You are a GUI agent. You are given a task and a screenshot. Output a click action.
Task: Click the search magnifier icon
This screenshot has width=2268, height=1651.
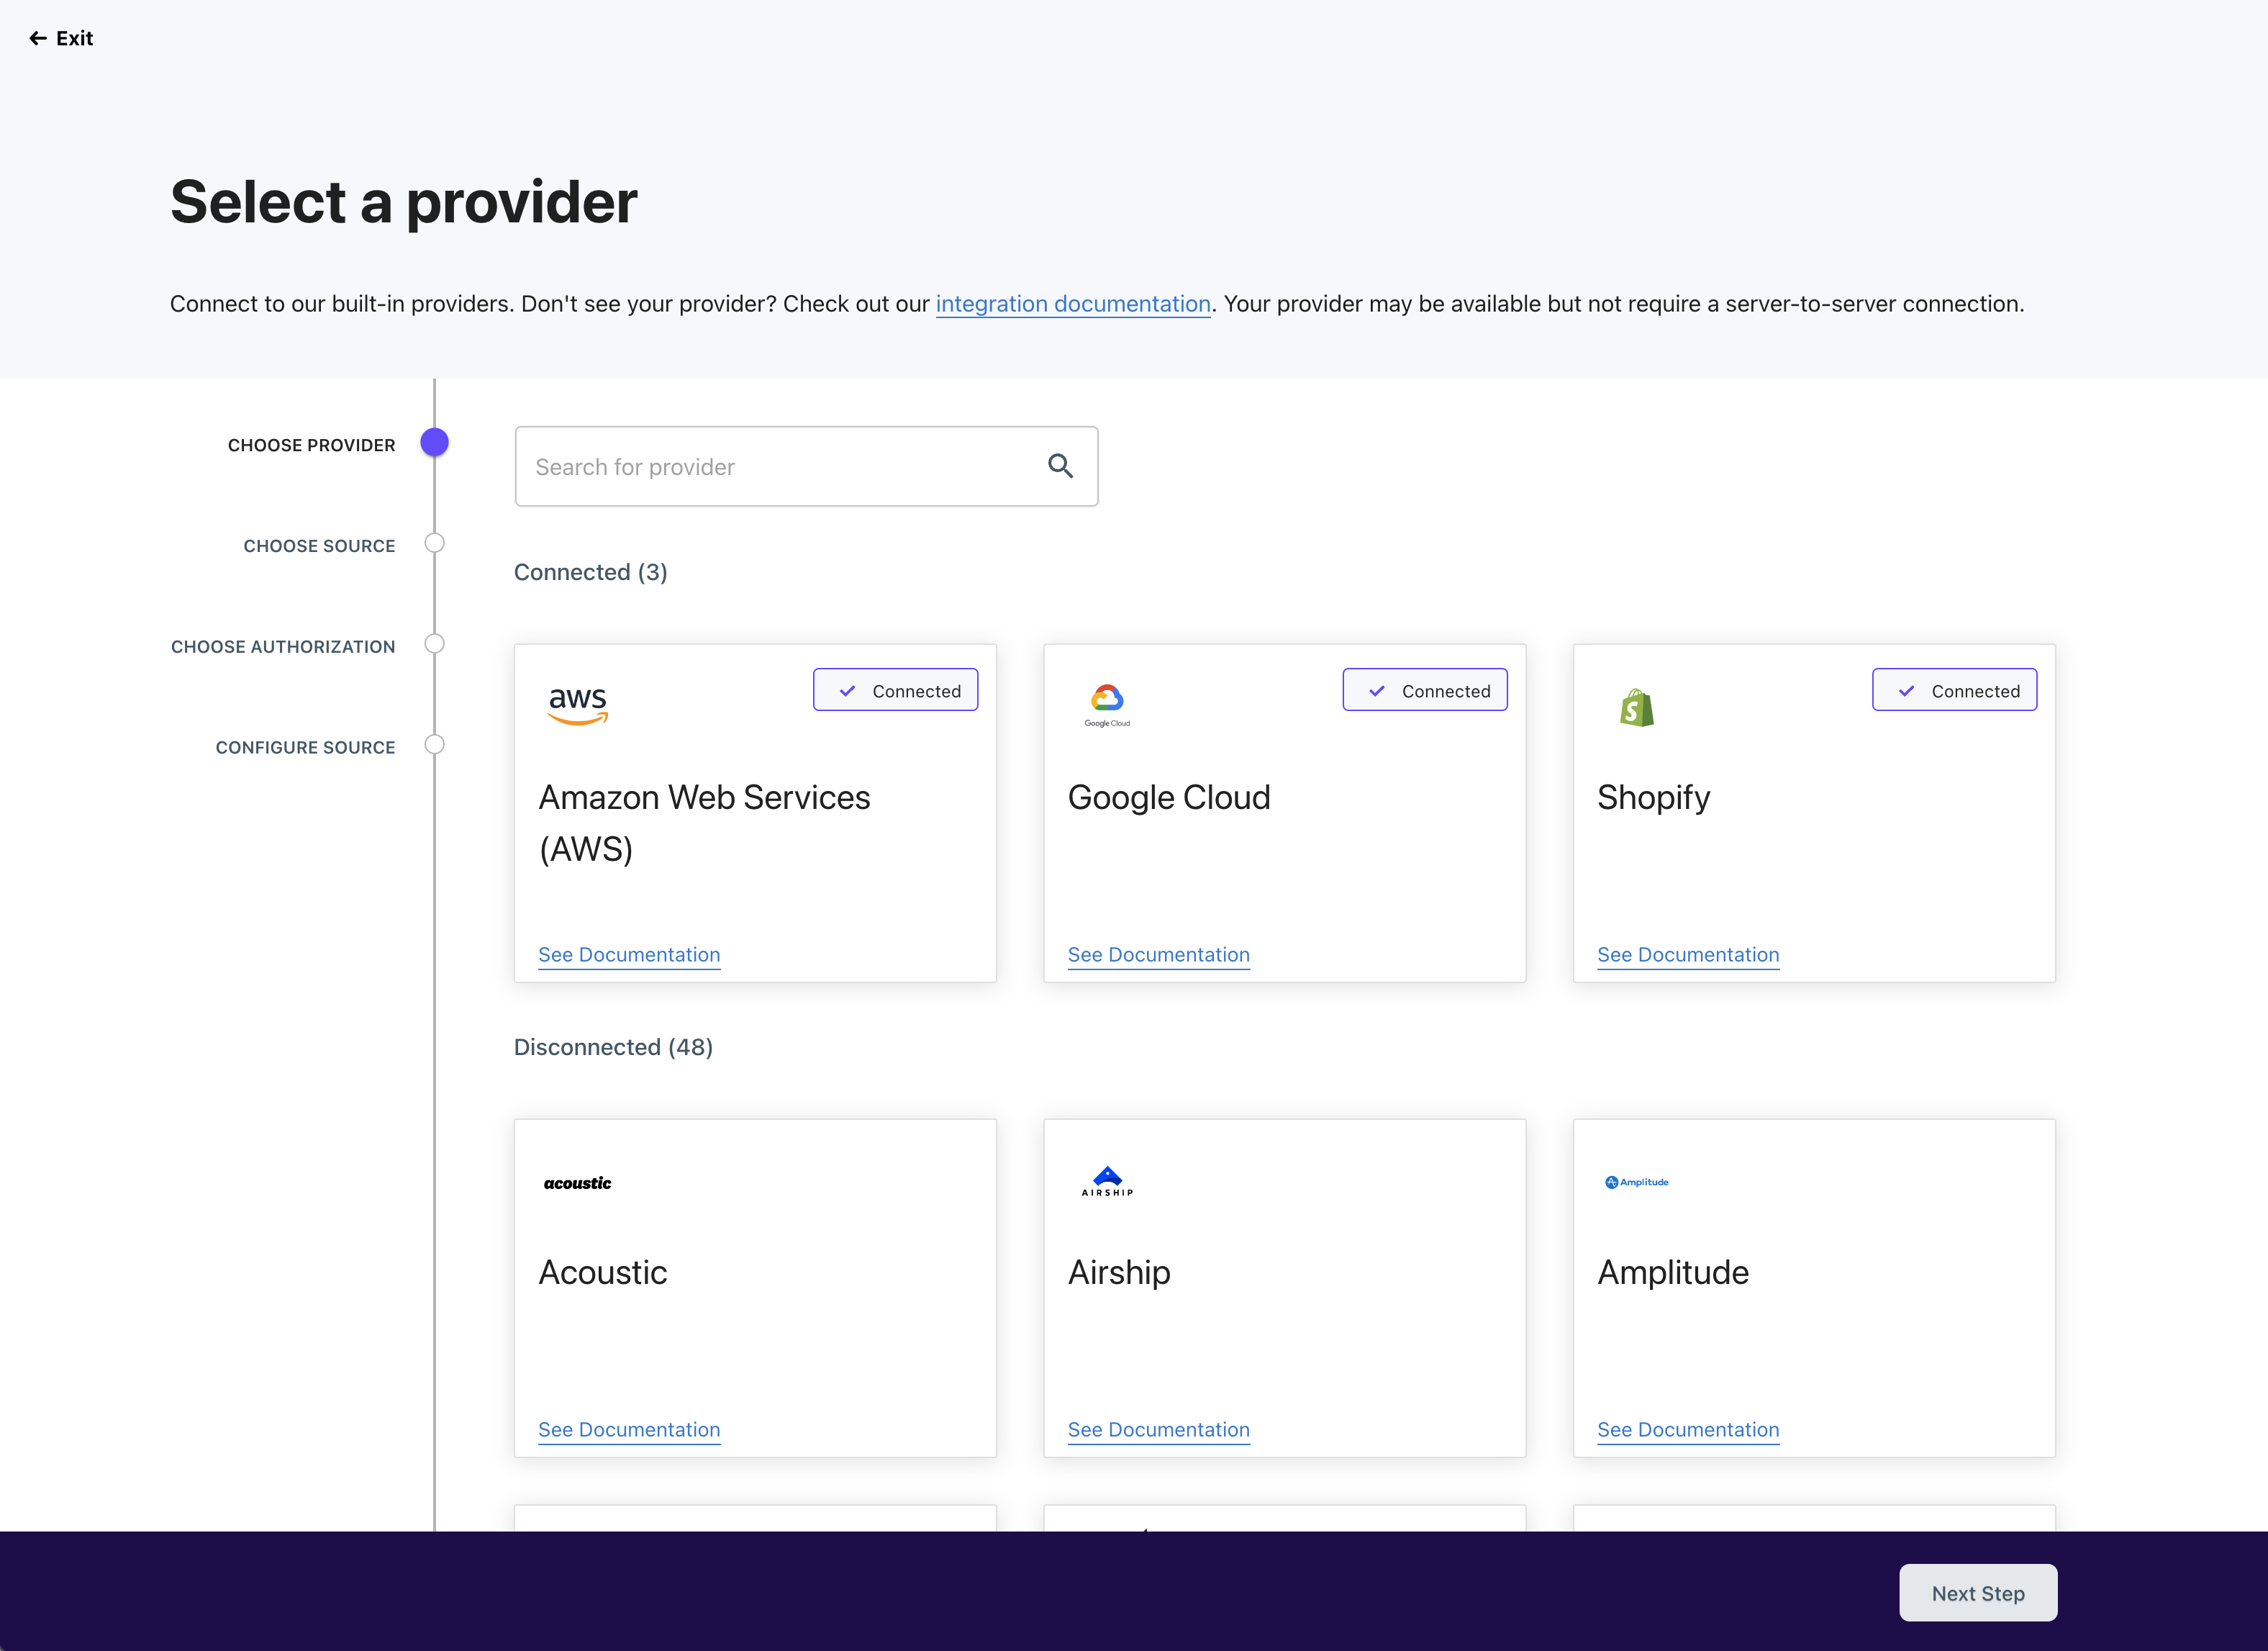1060,466
